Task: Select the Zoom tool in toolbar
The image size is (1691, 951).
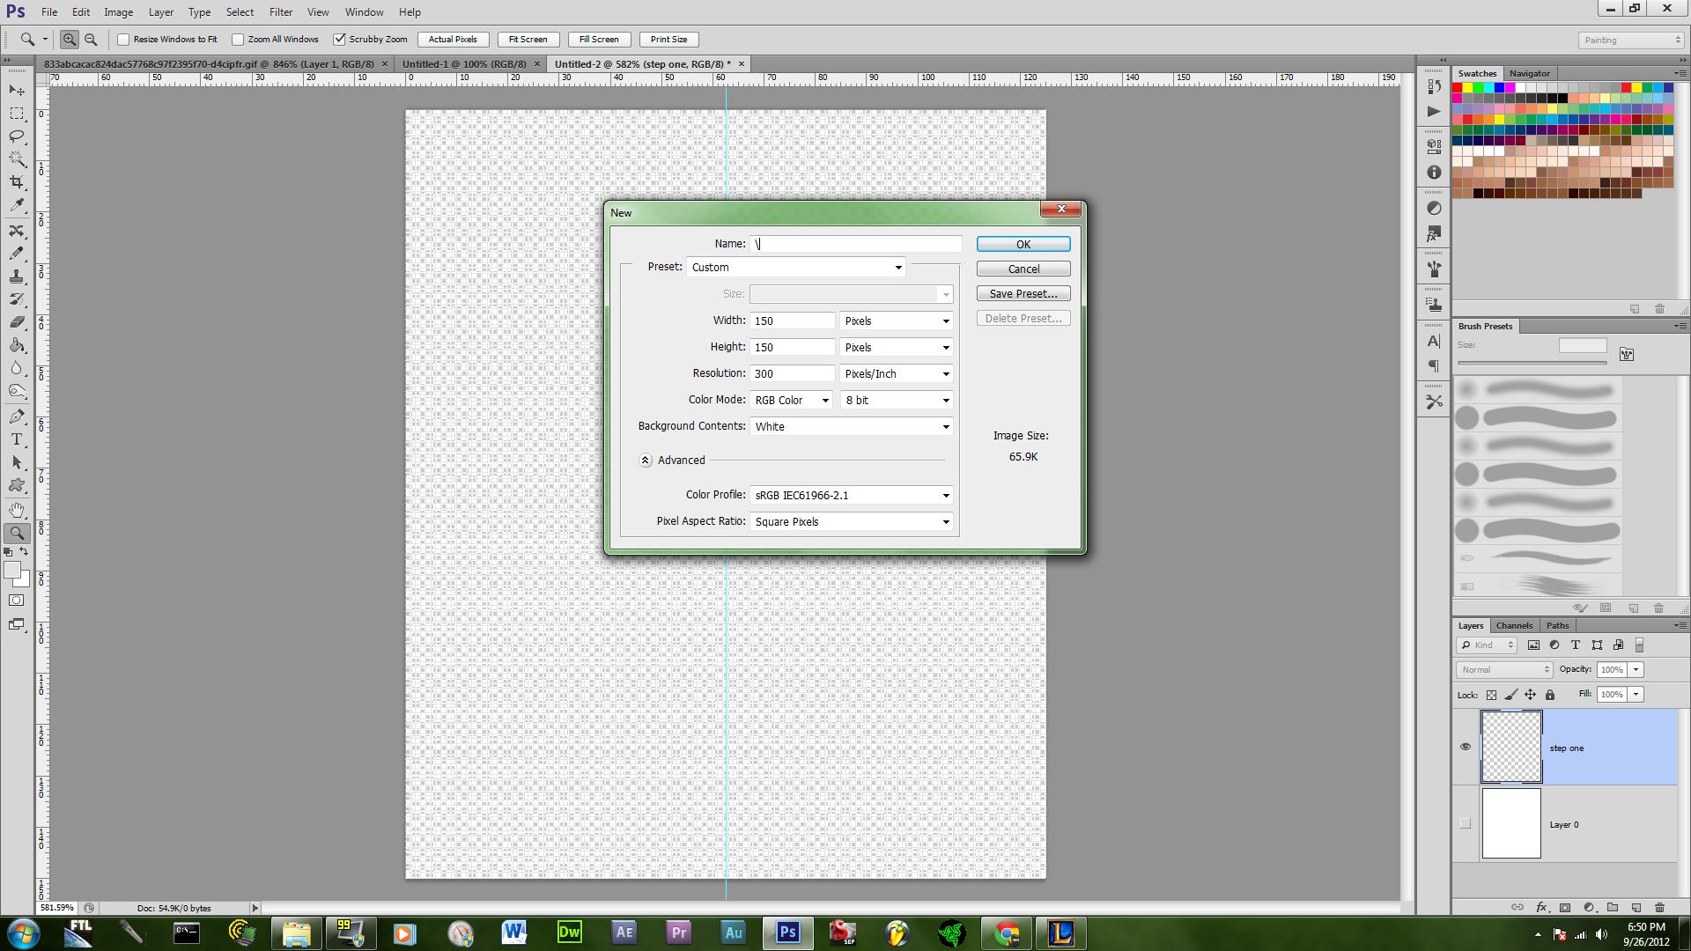Action: click(x=16, y=533)
